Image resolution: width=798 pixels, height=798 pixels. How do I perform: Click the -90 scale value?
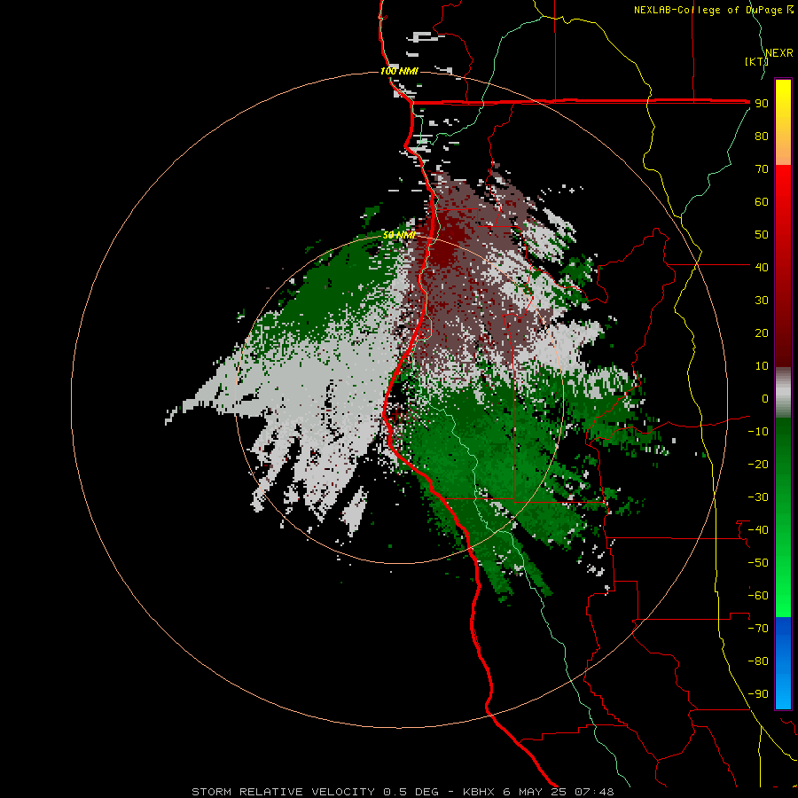click(x=758, y=694)
